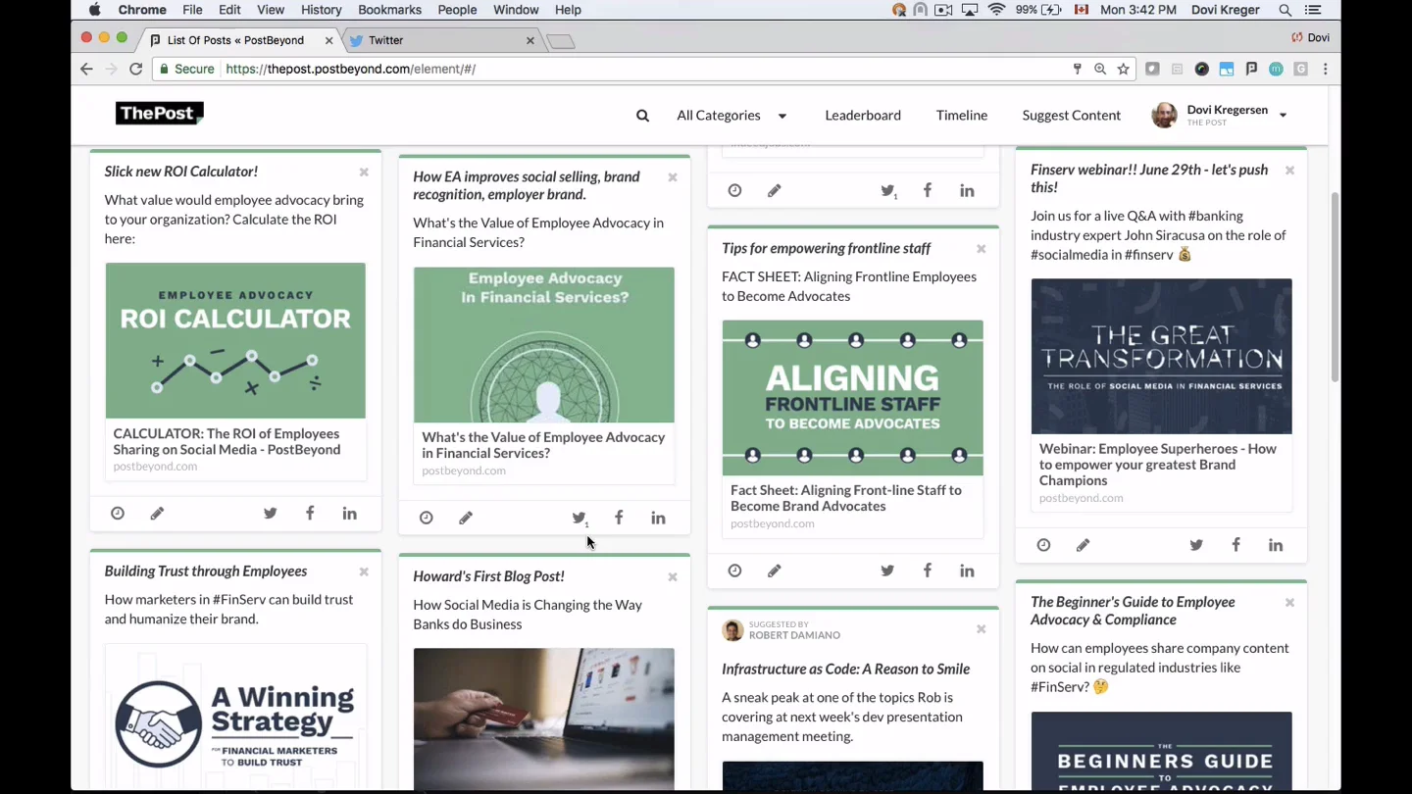
Task: Schedule the Tips for empowering frontline staff post
Action: pos(734,571)
